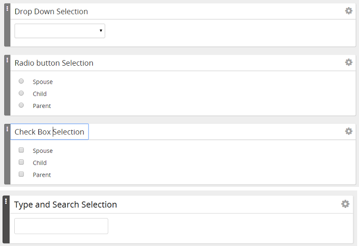Click the Type and Search input field
This screenshot has height=246, width=359.
click(61, 226)
